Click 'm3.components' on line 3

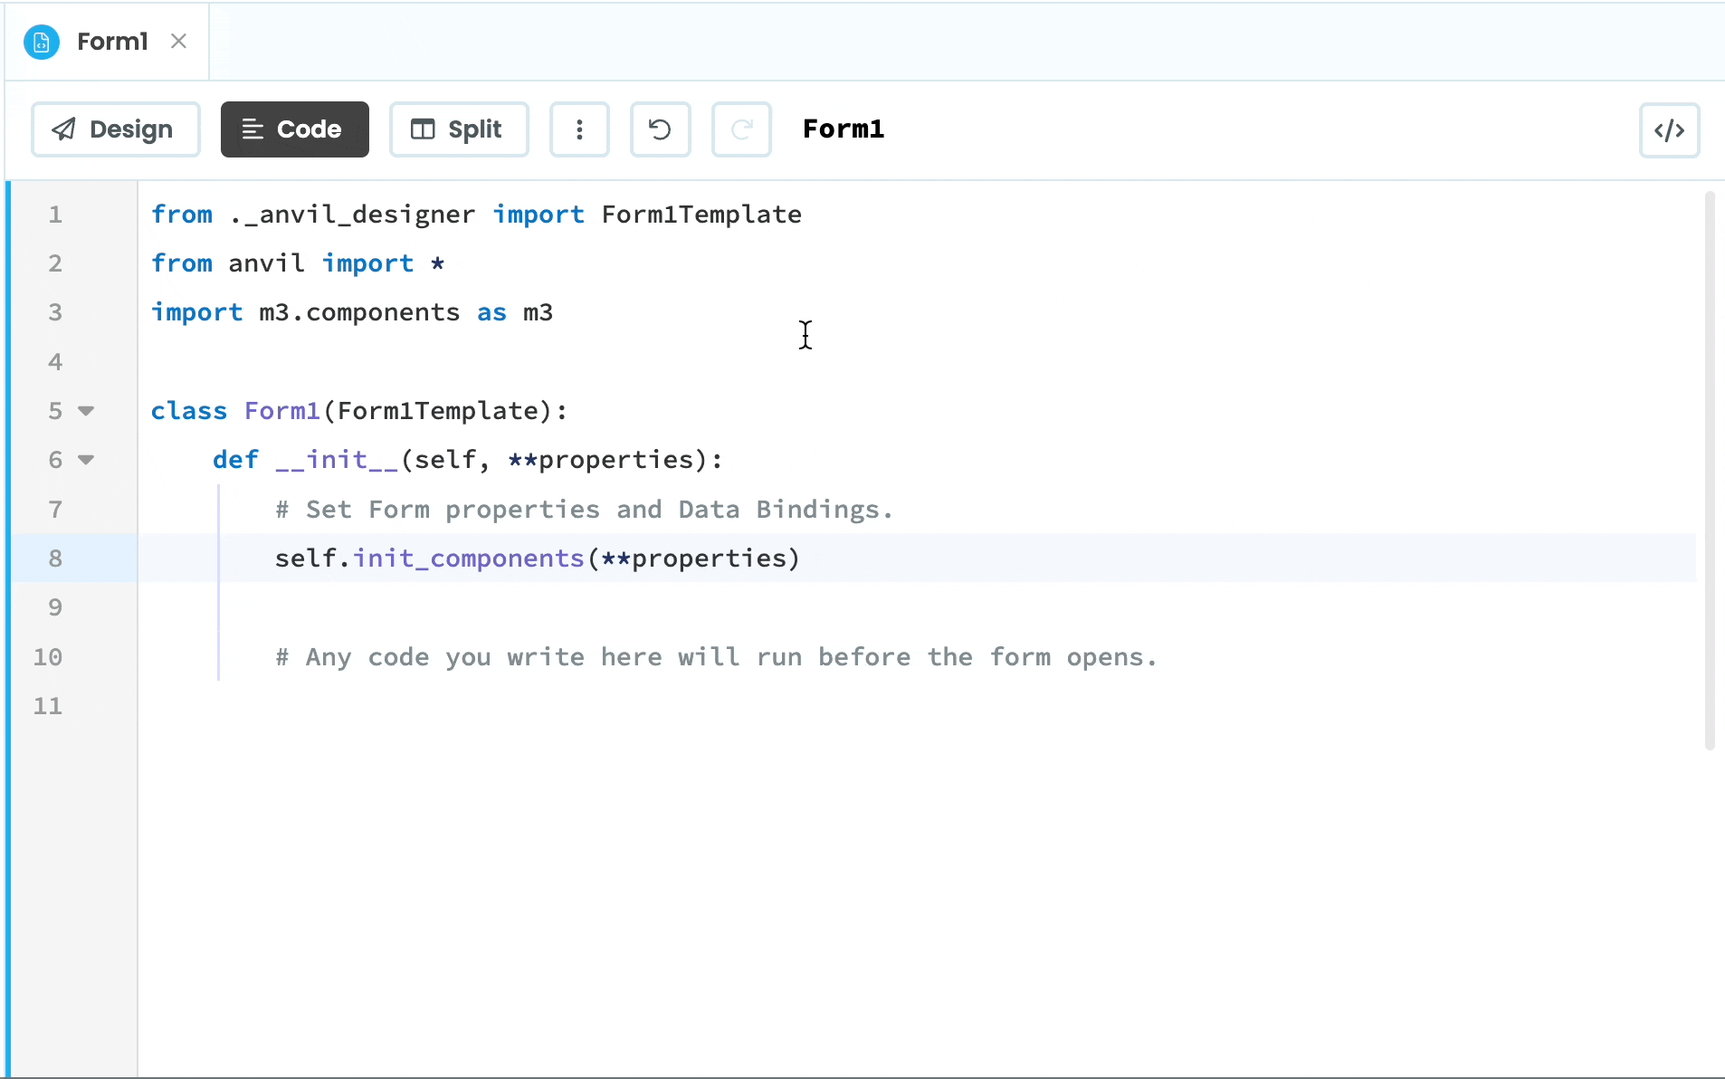coord(359,312)
